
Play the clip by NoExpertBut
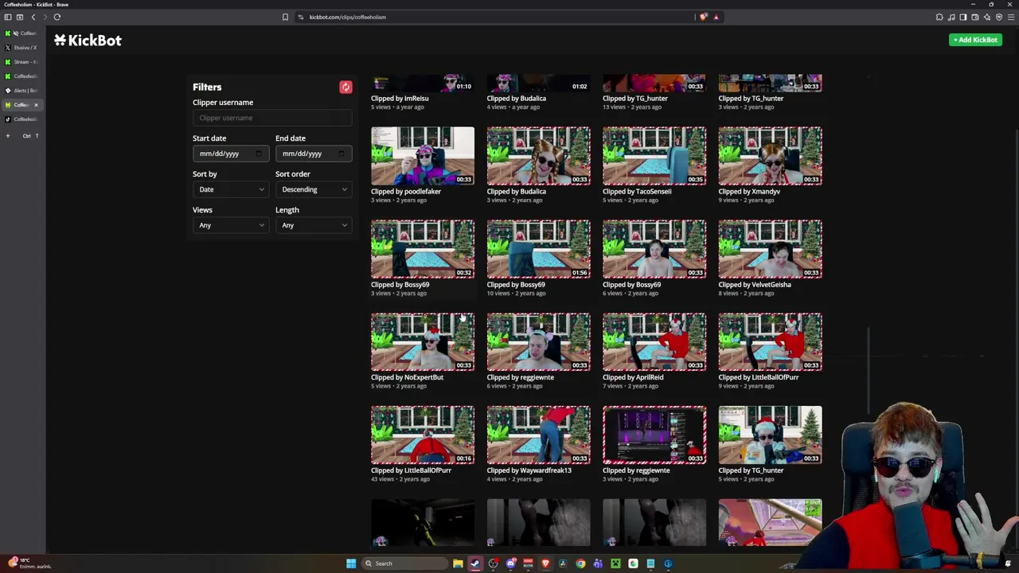(x=423, y=342)
